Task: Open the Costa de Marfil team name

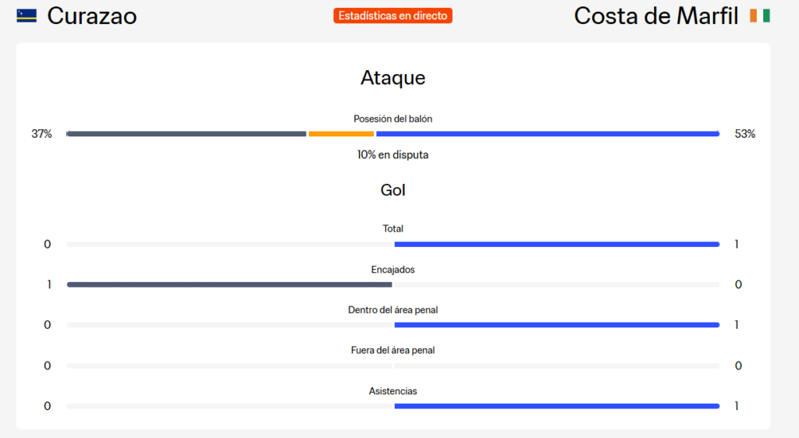Action: (x=656, y=16)
